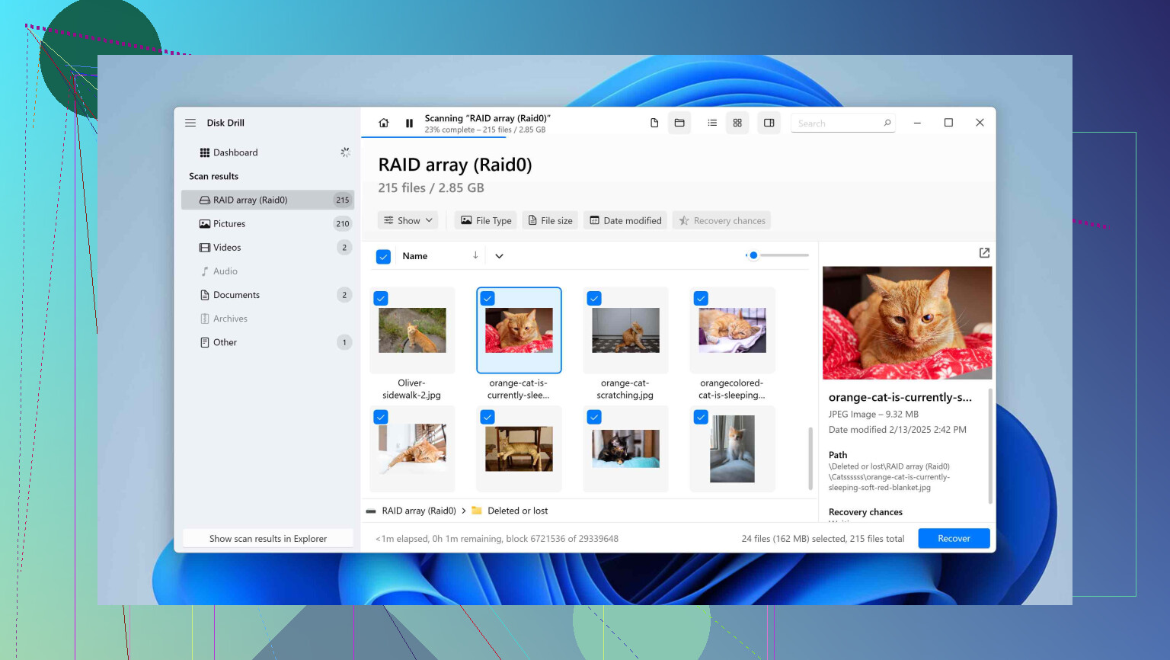The width and height of the screenshot is (1170, 660).
Task: Open Pictures in scan results sidebar
Action: tap(229, 224)
